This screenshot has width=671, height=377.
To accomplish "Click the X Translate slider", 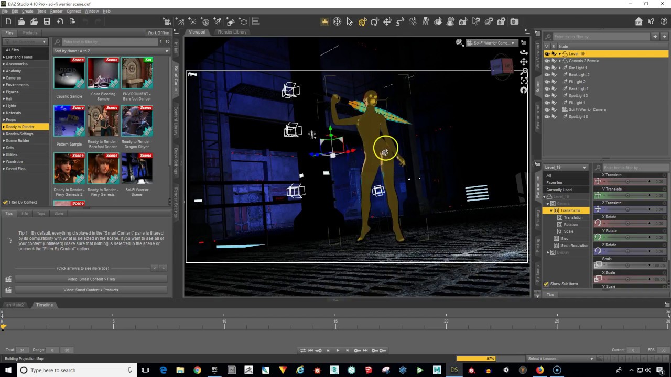I will [627, 181].
